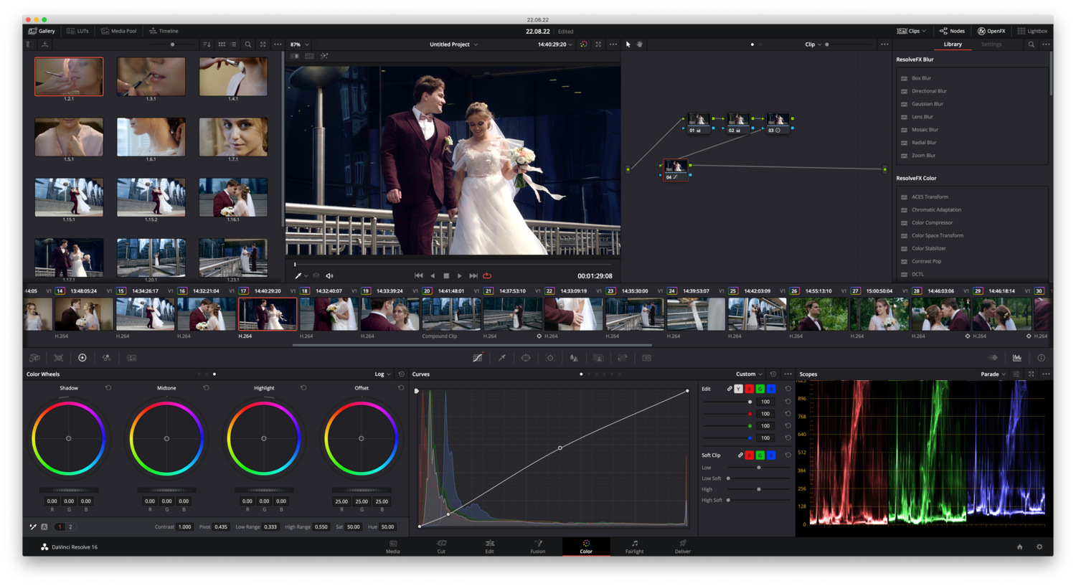Select the arrow pointer tool in node editor
1076x586 pixels.
628,44
